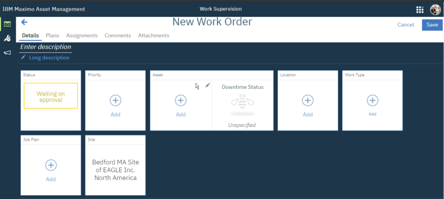This screenshot has width=444, height=199.
Task: Open the Comments tab
Action: 118,35
